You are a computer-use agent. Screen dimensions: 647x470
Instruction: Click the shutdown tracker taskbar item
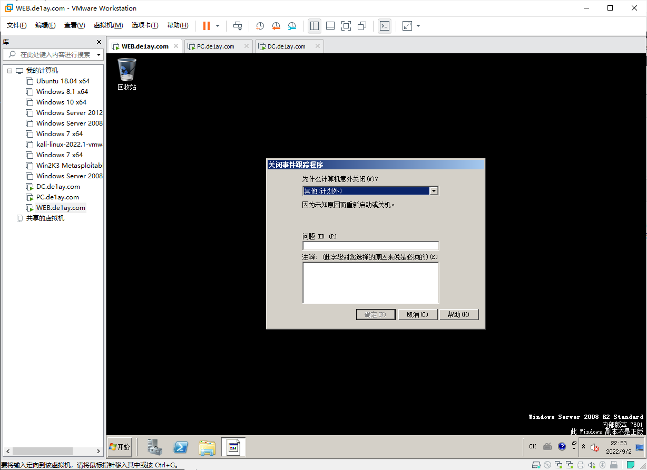233,447
